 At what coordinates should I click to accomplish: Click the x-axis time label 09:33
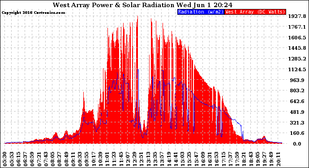[80, 159]
